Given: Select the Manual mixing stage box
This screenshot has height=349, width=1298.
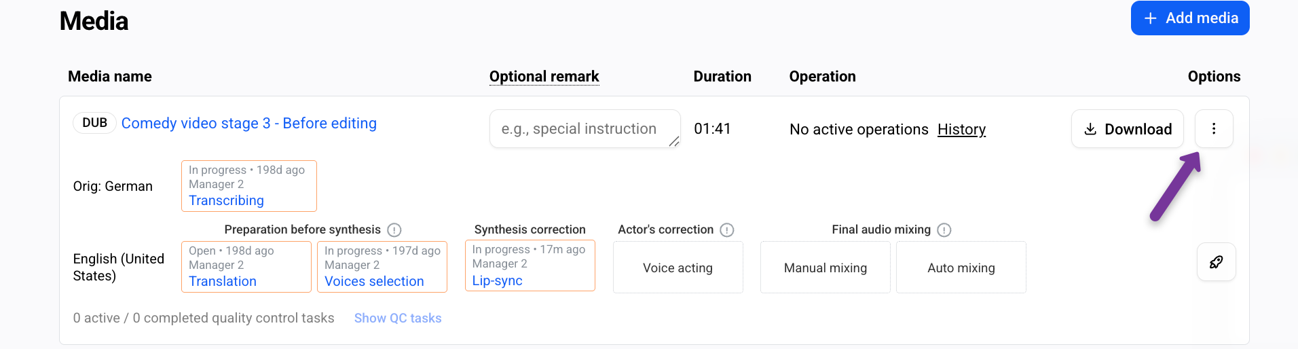Looking at the screenshot, I should click(x=826, y=268).
